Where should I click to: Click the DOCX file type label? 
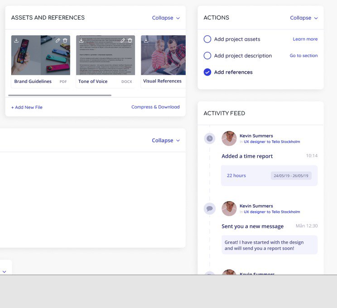pyautogui.click(x=126, y=82)
